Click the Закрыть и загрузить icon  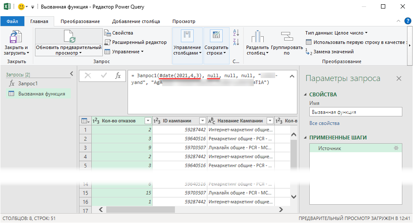point(16,37)
